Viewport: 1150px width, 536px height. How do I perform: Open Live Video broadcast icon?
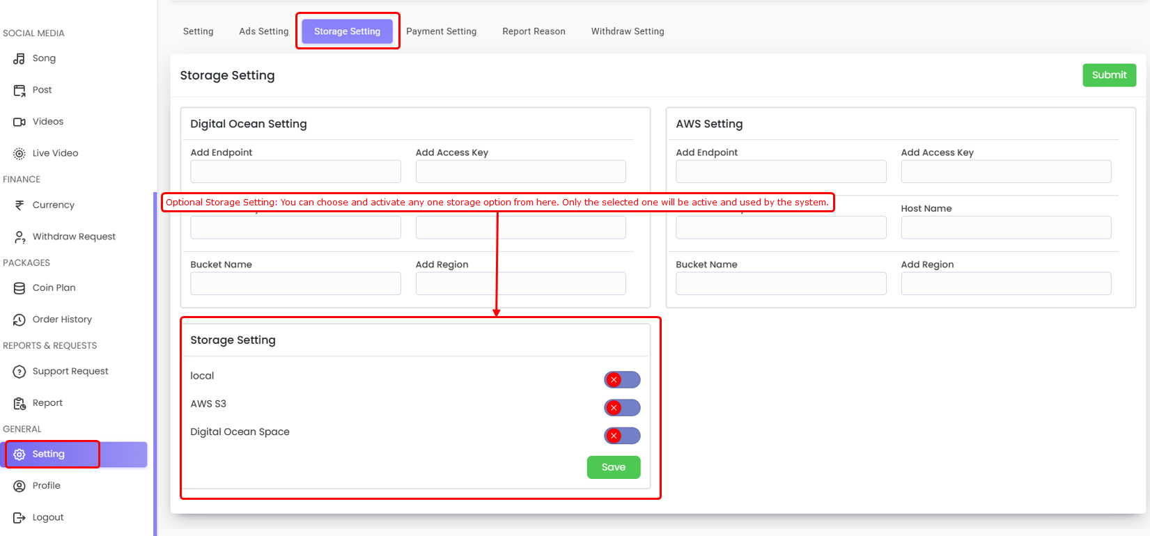click(x=19, y=154)
